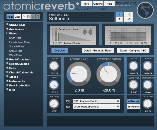Select the Fact preset bank
157x130 pixels.
10,17
